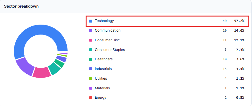Open the Consumer Staples sector entry
Screen dimensions: 252x106
pos(110,50)
